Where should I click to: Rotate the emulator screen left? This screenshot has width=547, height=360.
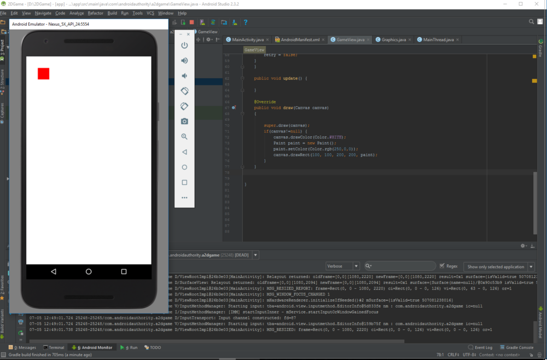point(184,91)
